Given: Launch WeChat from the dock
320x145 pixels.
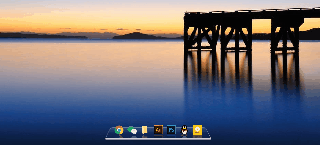Looking at the screenshot, I should [x=132, y=130].
